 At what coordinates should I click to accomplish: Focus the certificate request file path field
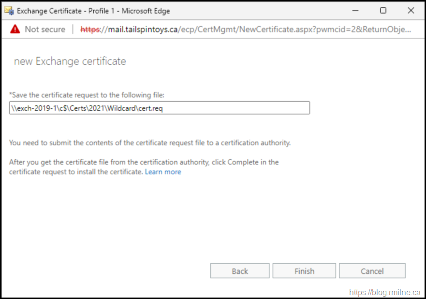pyautogui.click(x=159, y=108)
